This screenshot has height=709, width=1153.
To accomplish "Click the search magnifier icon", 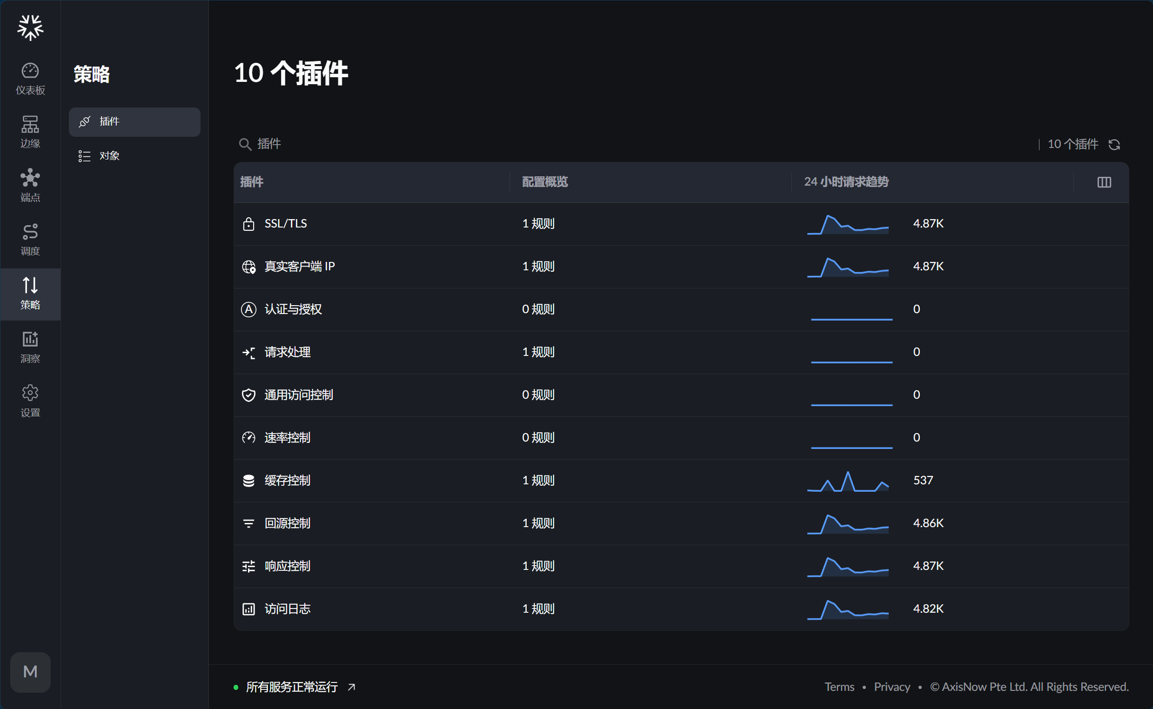I will coord(245,144).
